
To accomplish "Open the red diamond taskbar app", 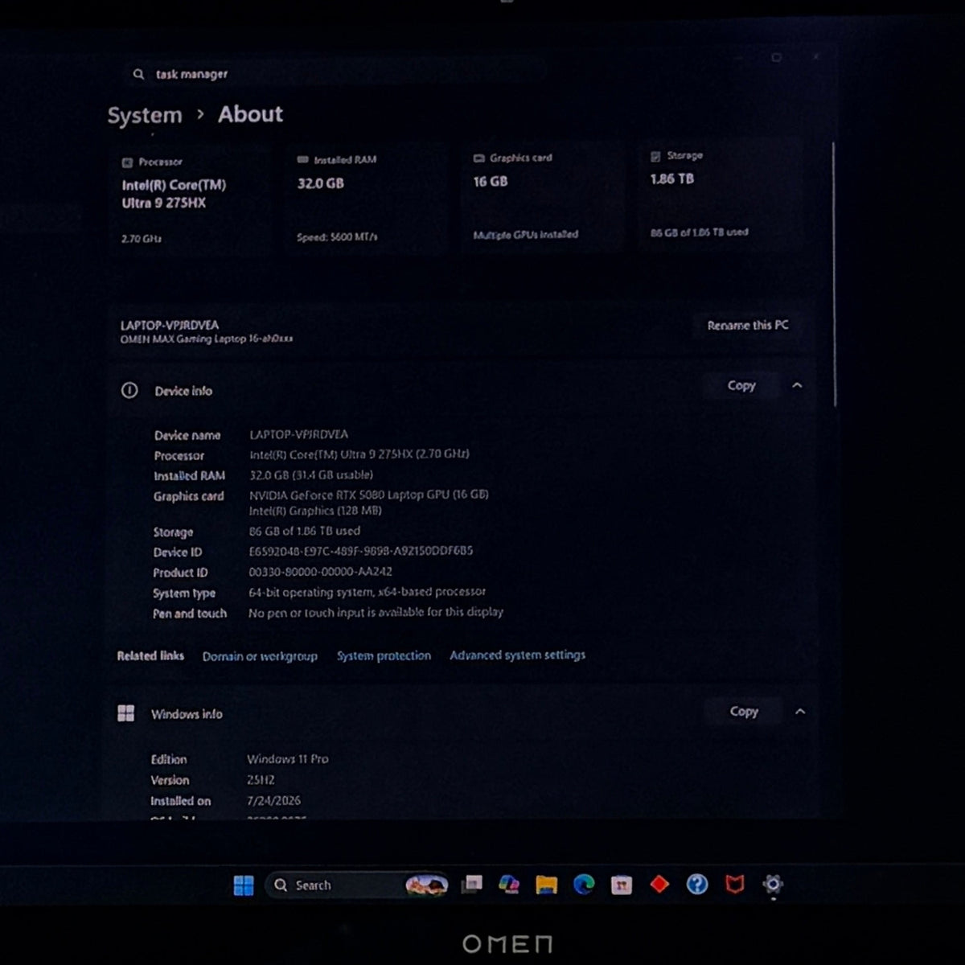I will [659, 885].
